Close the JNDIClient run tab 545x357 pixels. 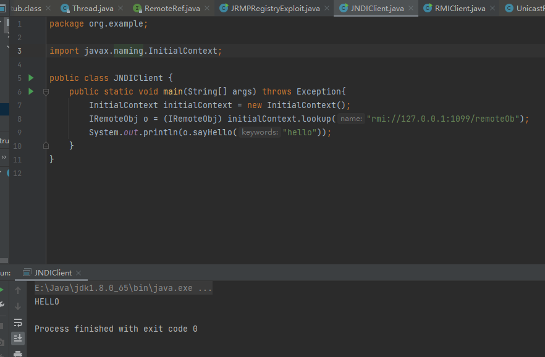pos(78,273)
